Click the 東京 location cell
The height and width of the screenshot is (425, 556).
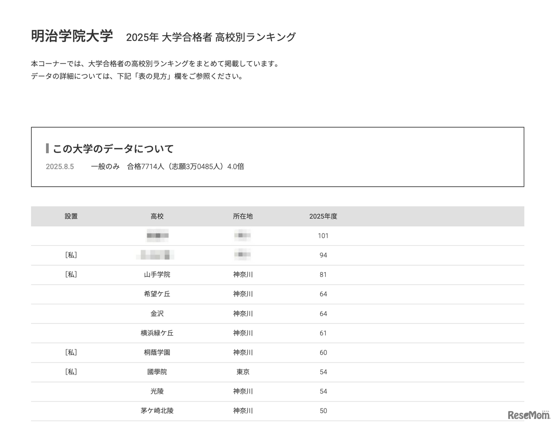point(243,372)
